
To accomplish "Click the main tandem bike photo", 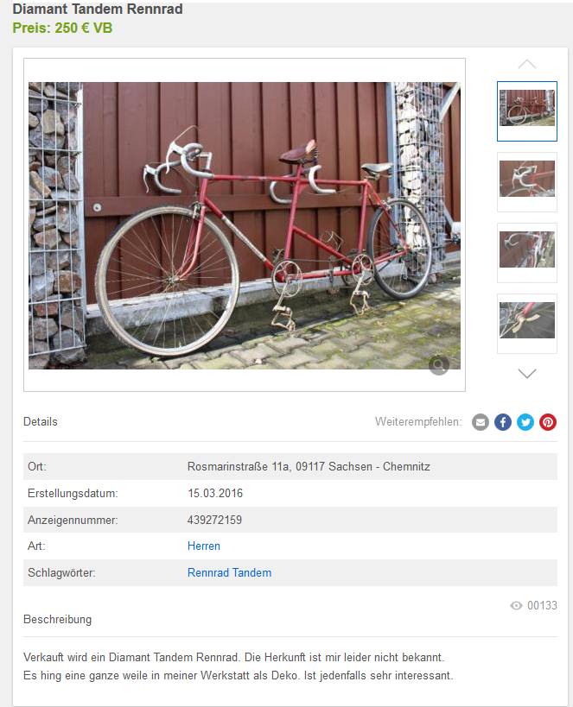I will (x=245, y=225).
